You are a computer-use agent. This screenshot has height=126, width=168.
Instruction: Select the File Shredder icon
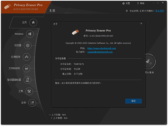pyautogui.click(x=26, y=68)
